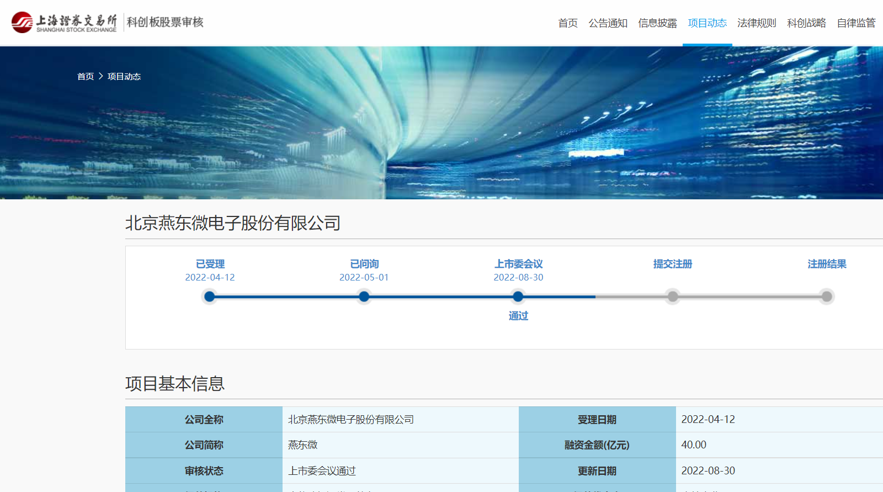Click the 公司全称 table header cell
This screenshot has width=883, height=492.
click(204, 420)
